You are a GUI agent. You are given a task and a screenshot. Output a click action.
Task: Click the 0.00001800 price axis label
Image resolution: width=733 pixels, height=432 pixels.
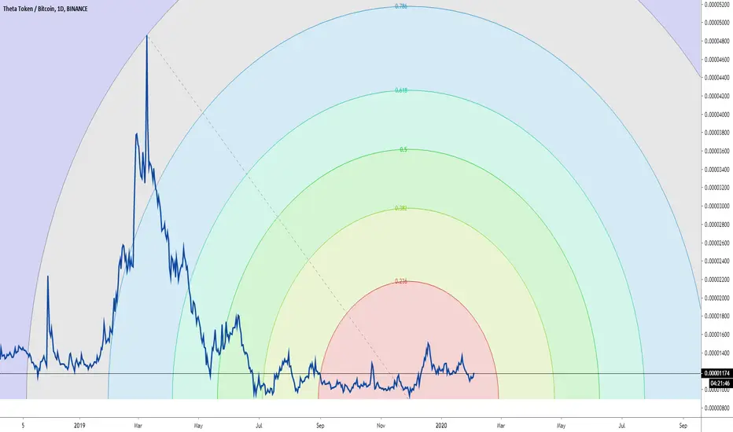point(717,317)
